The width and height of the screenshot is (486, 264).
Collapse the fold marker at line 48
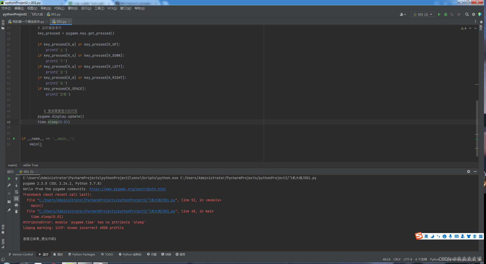pos(20,122)
